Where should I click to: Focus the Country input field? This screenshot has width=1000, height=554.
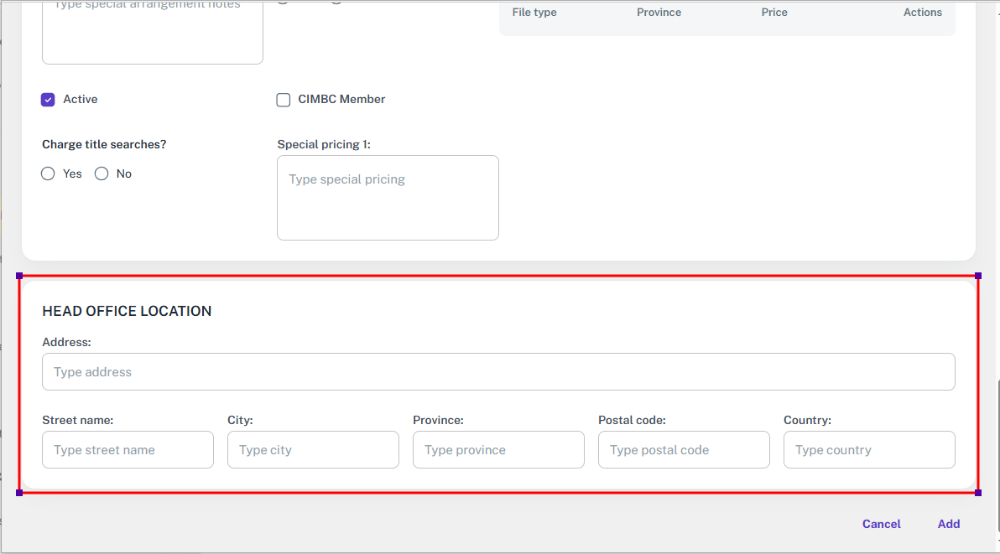(869, 450)
